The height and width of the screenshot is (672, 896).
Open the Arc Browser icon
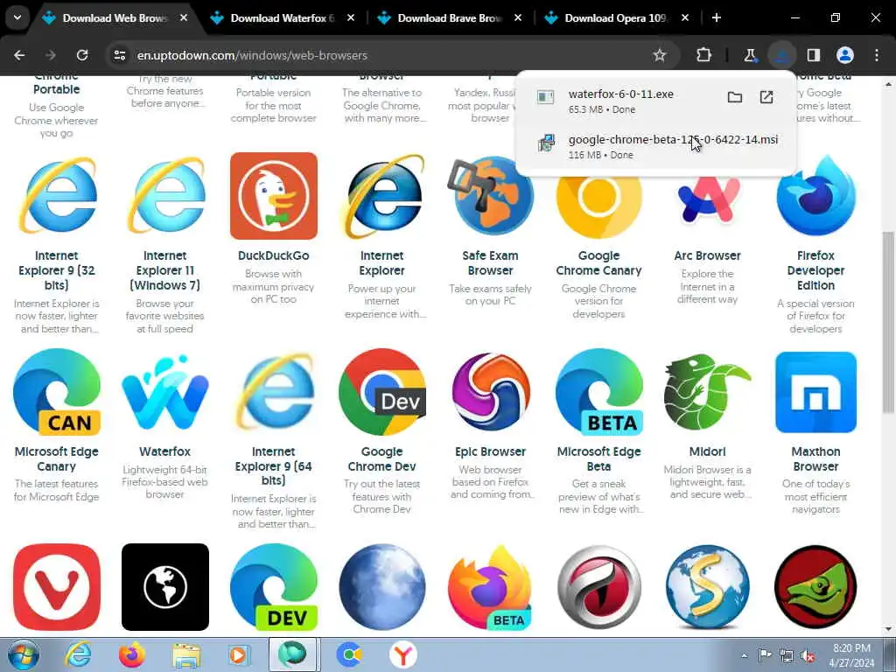tap(707, 200)
